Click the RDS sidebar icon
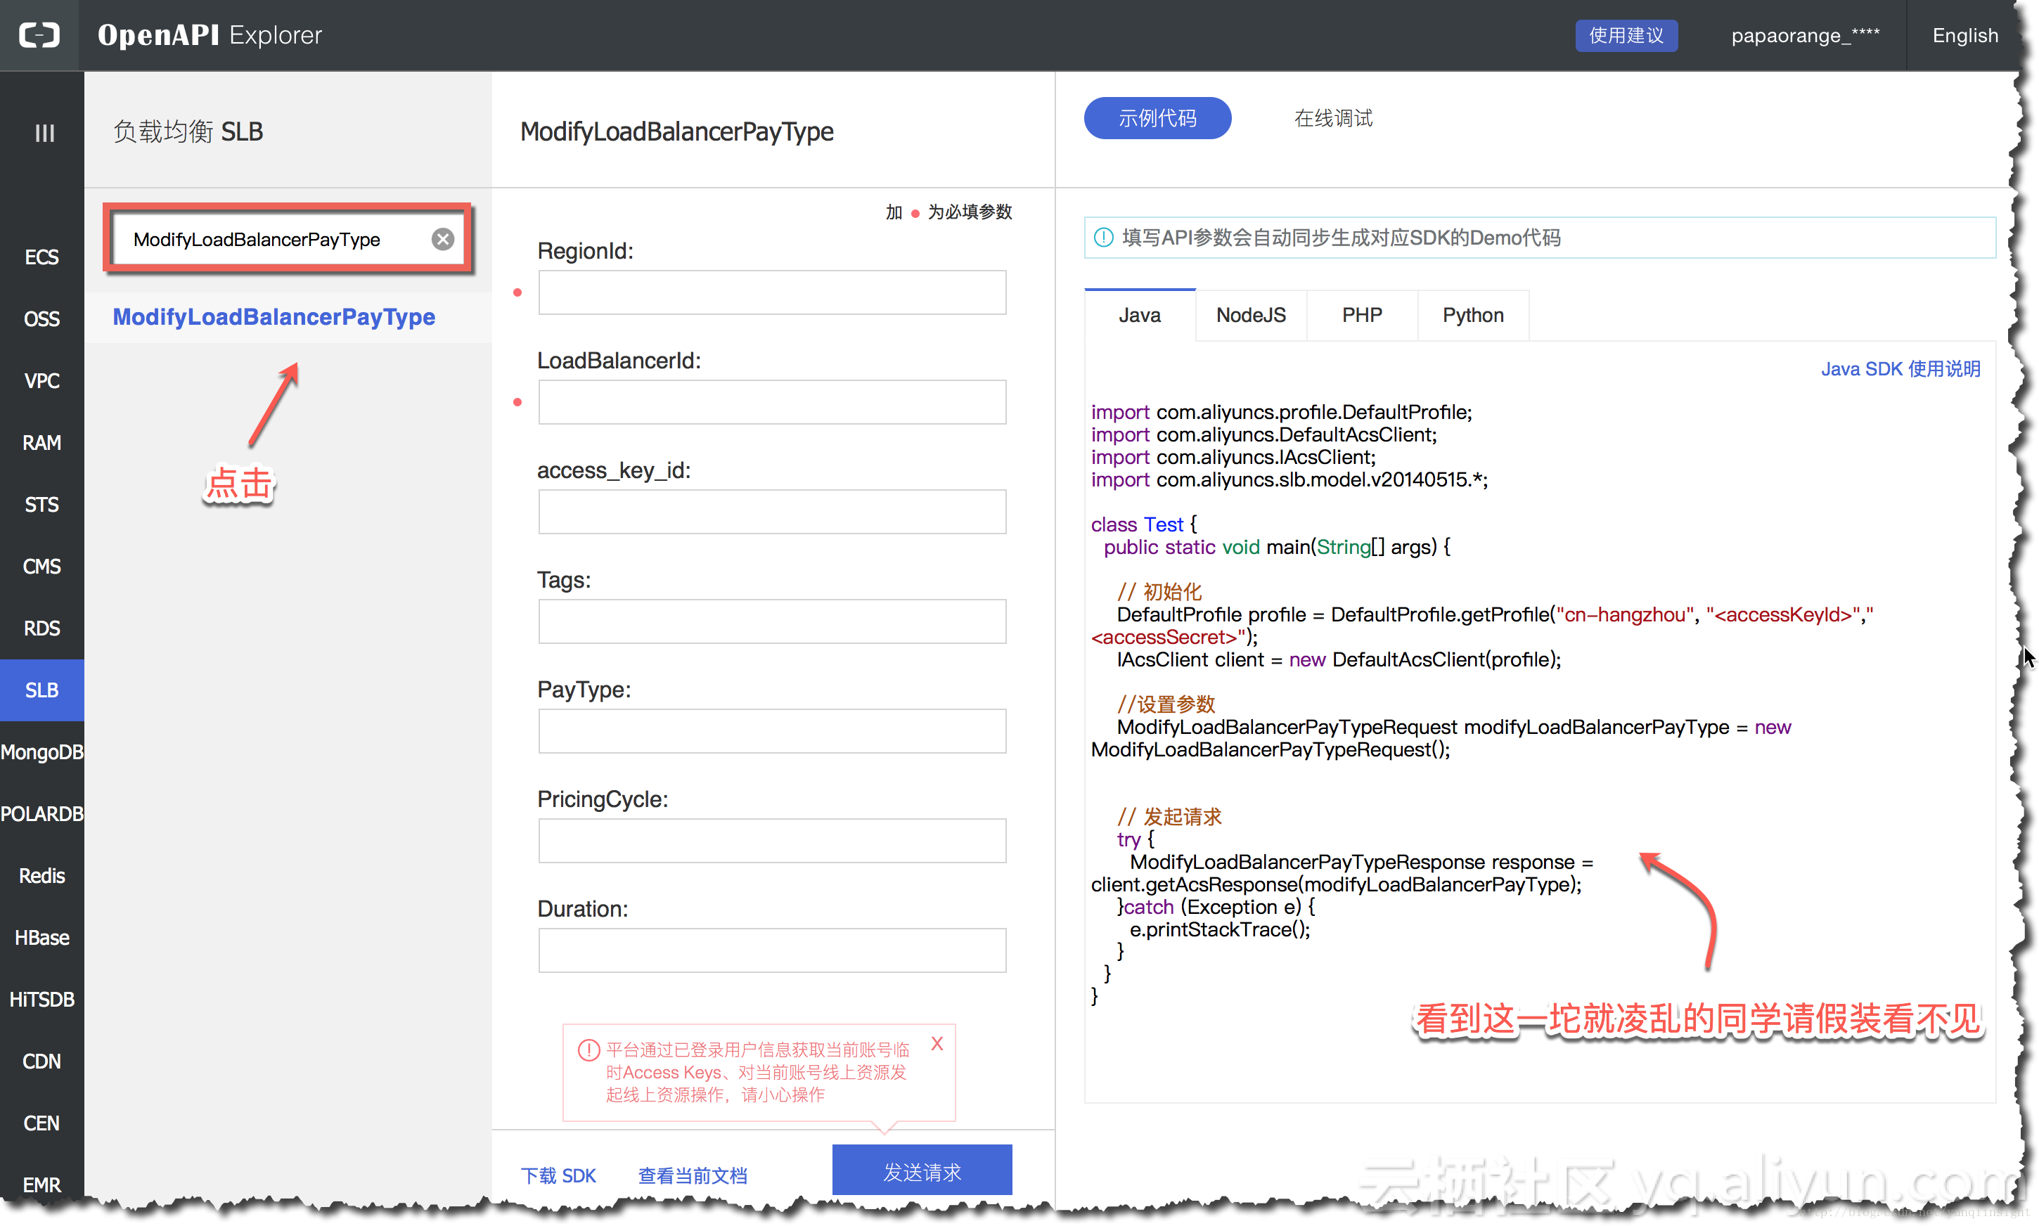 click(41, 628)
